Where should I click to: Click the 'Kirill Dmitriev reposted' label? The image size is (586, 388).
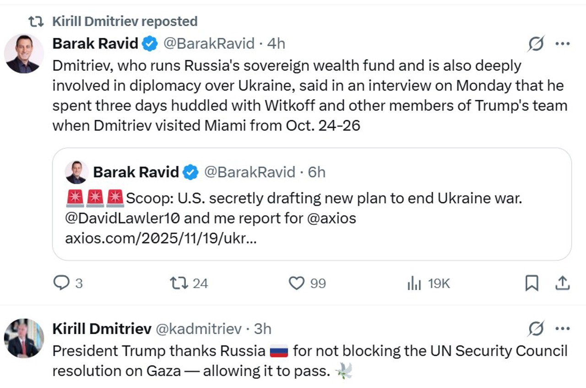tap(125, 21)
